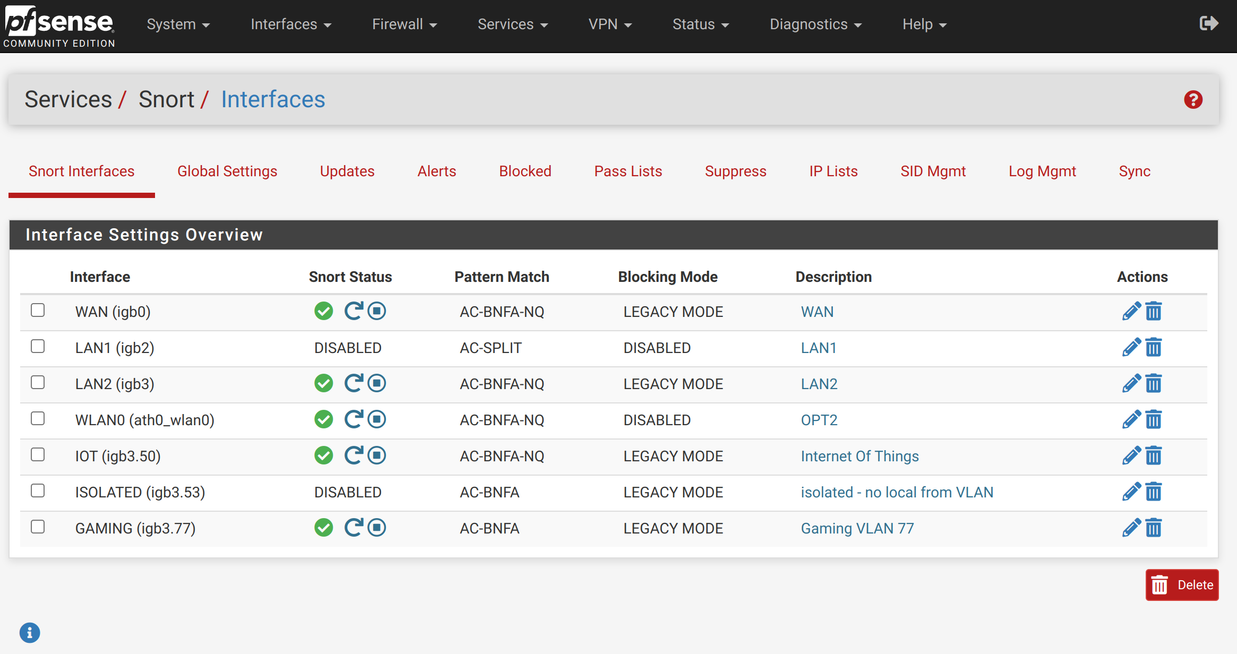Stop Snort on GAMING interface
Viewport: 1237px width, 654px height.
coord(377,527)
